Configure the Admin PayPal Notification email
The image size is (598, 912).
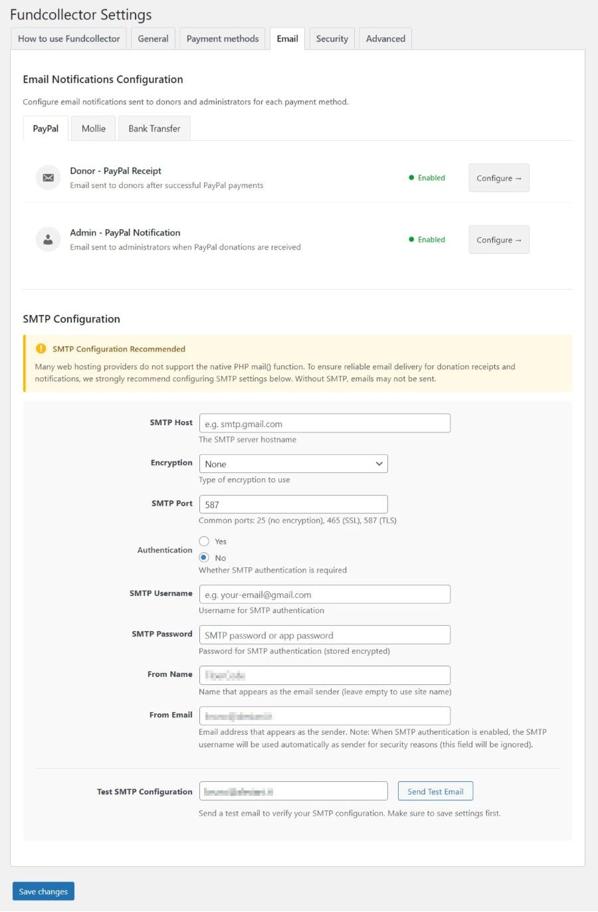(x=498, y=239)
